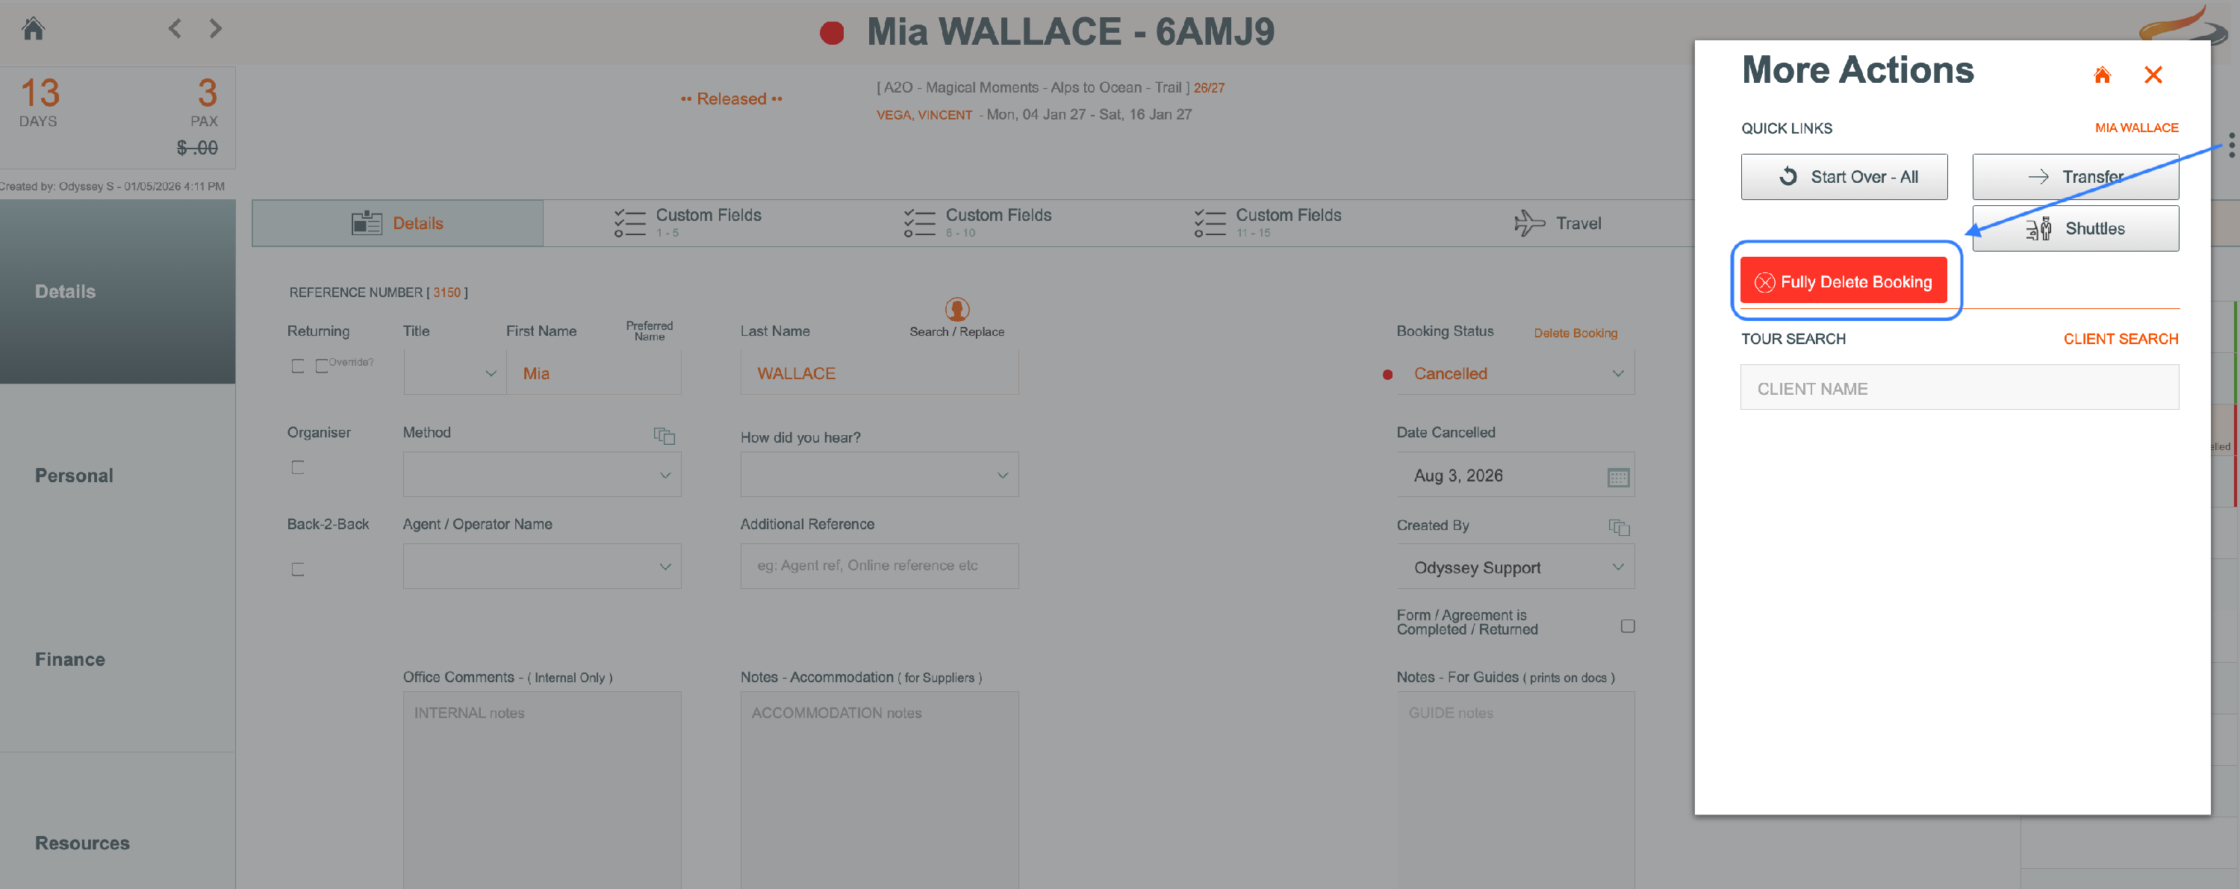Click the Shuttles button
The image size is (2240, 889).
[x=2075, y=228]
